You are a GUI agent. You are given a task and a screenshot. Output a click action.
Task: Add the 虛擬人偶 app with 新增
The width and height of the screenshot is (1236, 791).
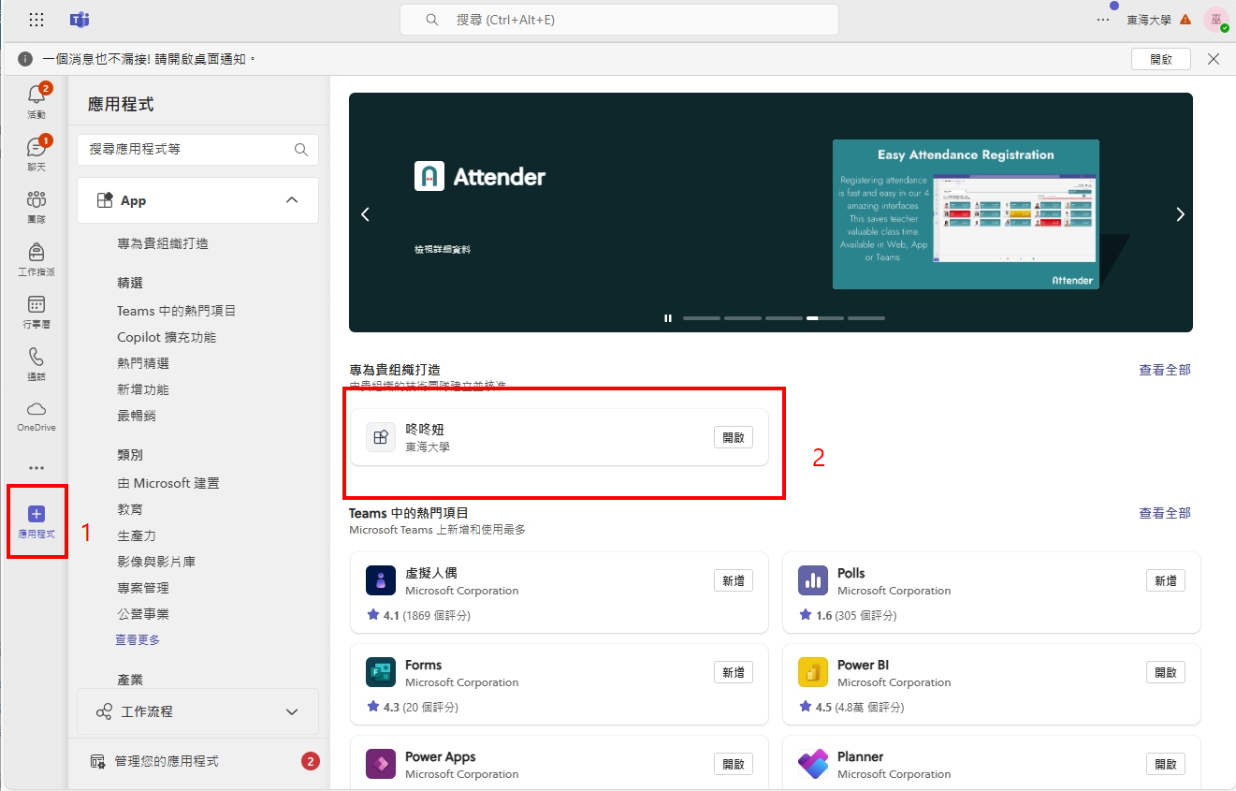[734, 580]
